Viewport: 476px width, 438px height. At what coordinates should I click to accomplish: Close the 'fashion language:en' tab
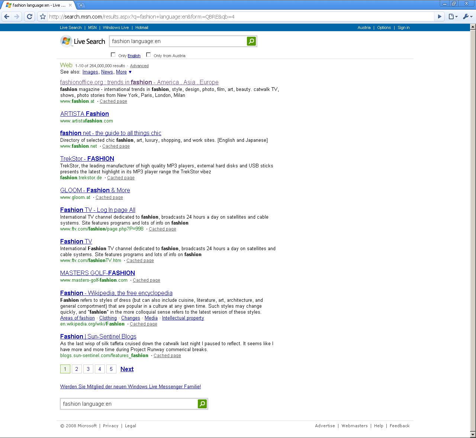70,5
